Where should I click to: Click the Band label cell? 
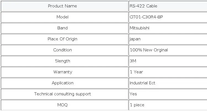pyautogui.click(x=62, y=28)
